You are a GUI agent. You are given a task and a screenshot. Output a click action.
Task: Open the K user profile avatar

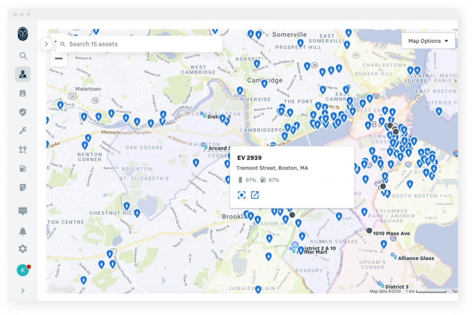(x=23, y=270)
